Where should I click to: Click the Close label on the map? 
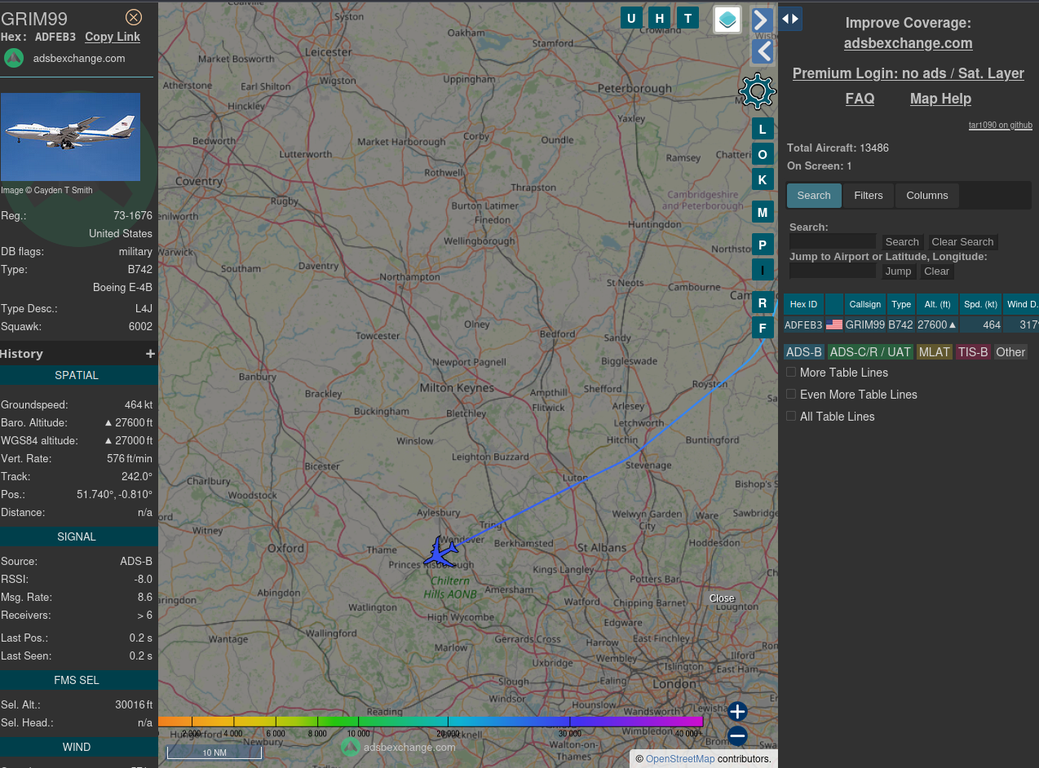pos(722,598)
